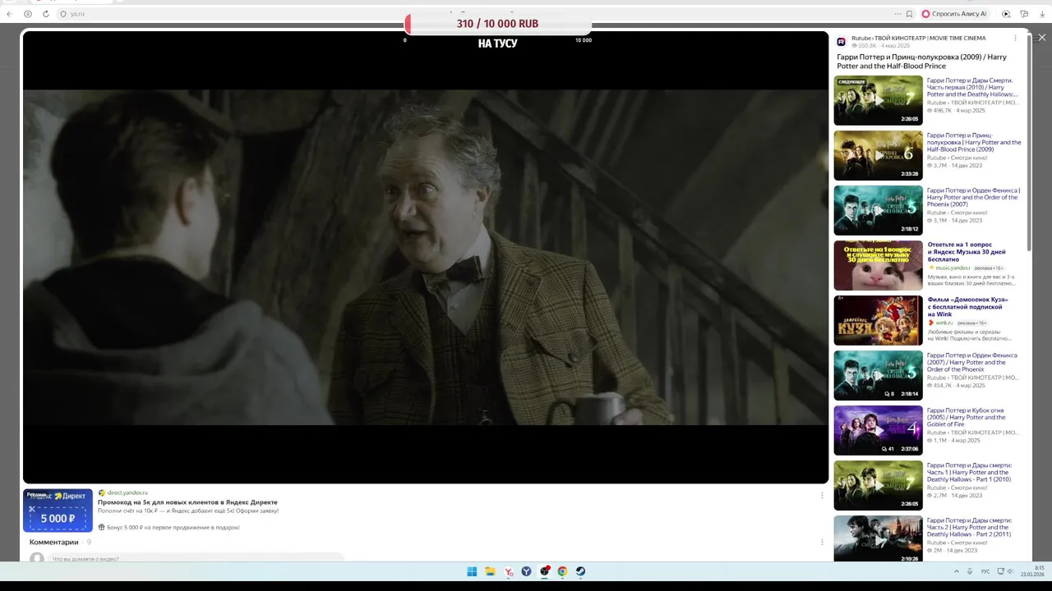Open 'Спросить Алису AI' assistant
The width and height of the screenshot is (1052, 591).
coord(954,14)
